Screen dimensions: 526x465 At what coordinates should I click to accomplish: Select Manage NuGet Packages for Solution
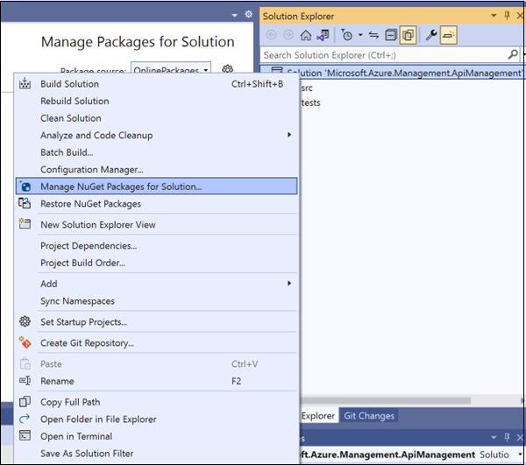click(x=156, y=187)
